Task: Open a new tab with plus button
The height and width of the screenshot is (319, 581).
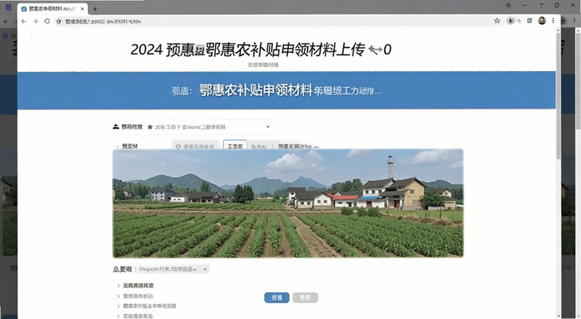Action: pos(95,9)
